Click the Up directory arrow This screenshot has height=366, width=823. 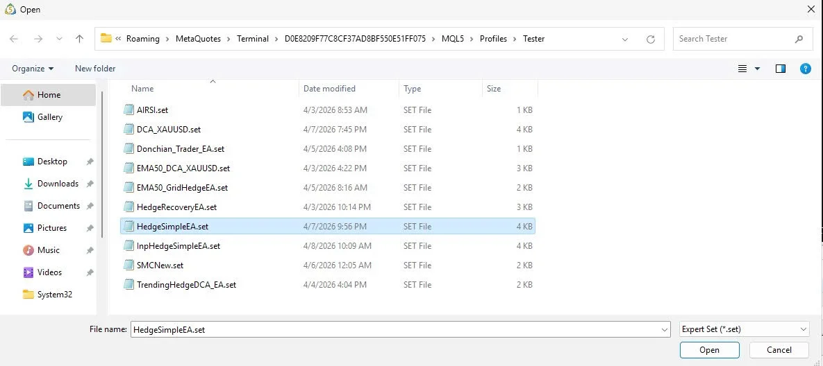coord(79,40)
